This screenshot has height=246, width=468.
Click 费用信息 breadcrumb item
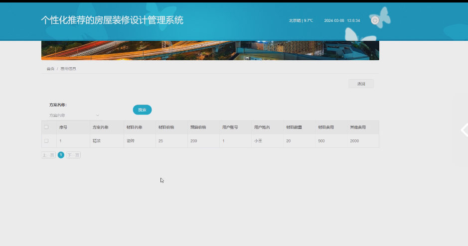point(68,69)
